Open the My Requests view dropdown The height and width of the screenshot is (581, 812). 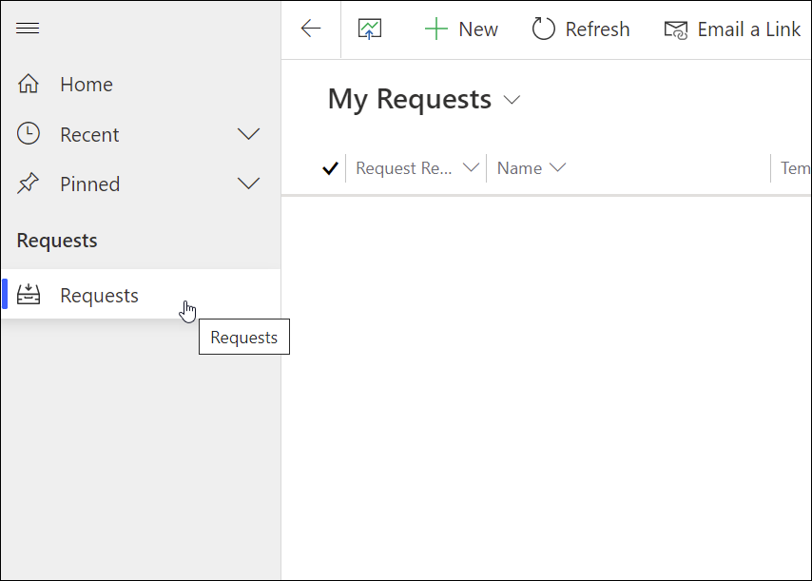512,100
